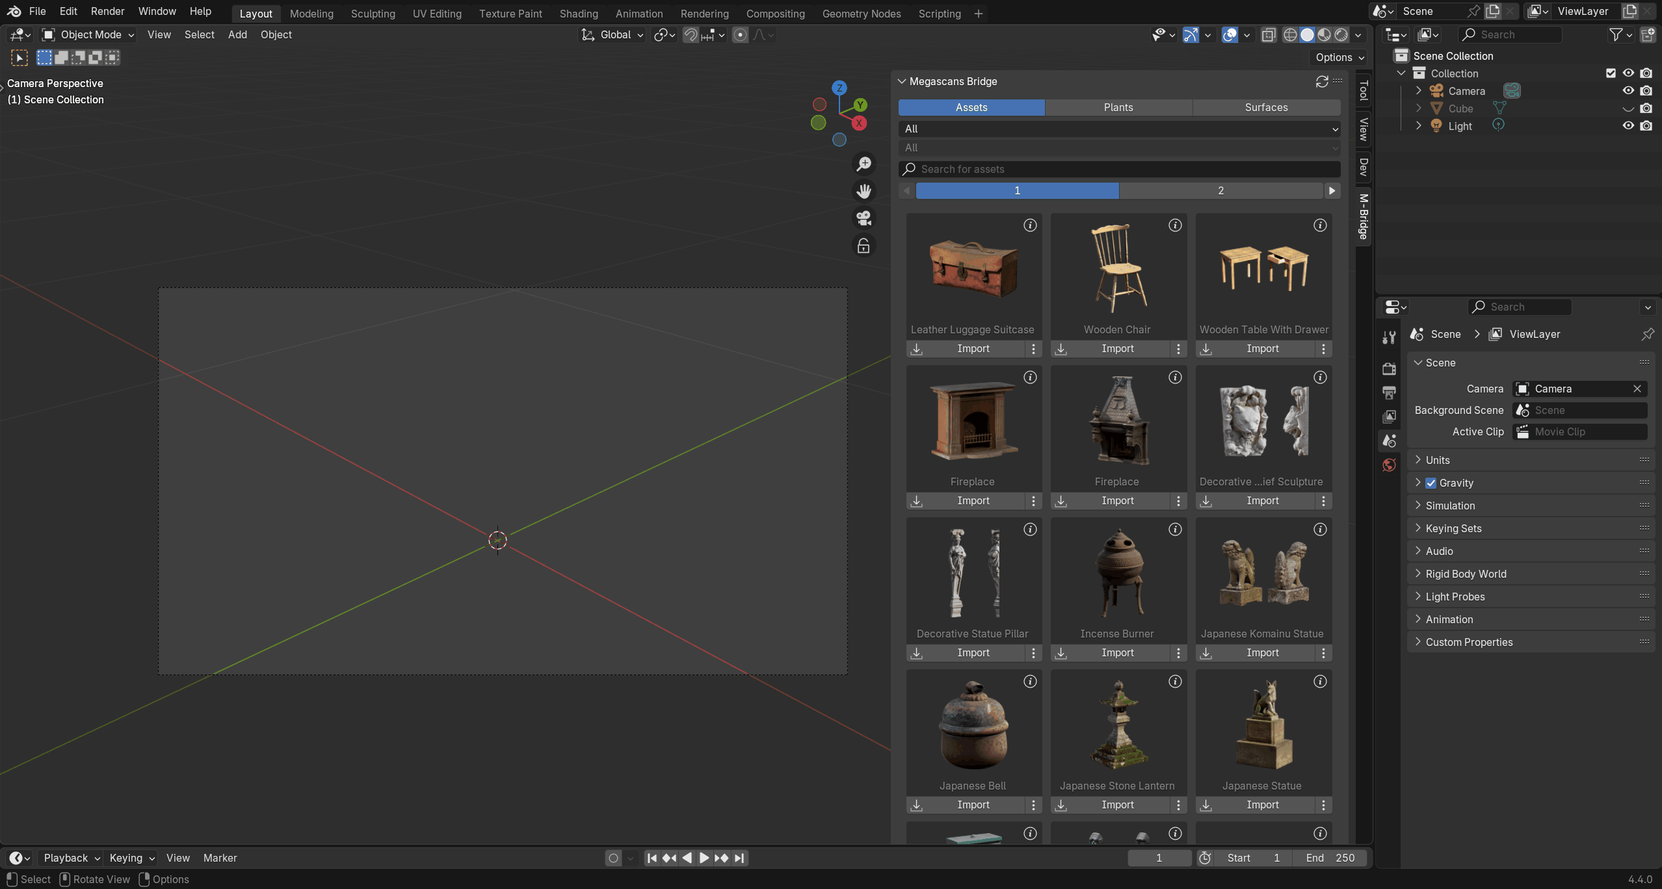The image size is (1662, 889).
Task: Disable the Gravity checkbox
Action: (x=1431, y=483)
